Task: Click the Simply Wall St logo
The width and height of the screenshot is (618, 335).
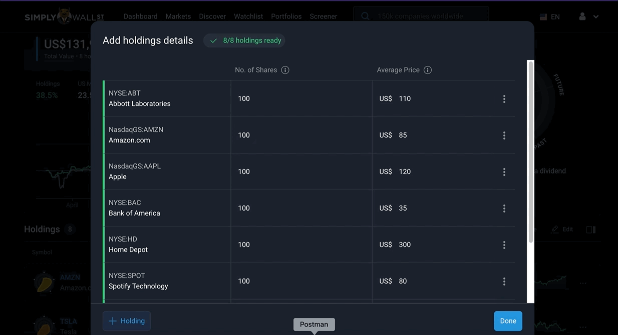Action: (x=64, y=16)
